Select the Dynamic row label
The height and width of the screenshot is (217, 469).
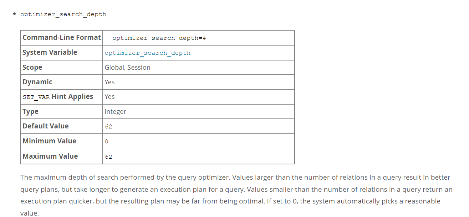coord(37,82)
